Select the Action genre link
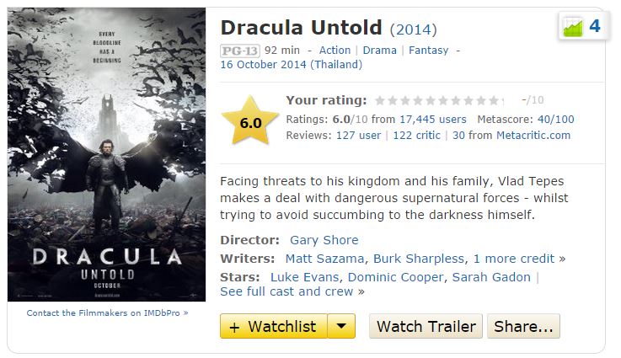The height and width of the screenshot is (358, 621). tap(335, 50)
